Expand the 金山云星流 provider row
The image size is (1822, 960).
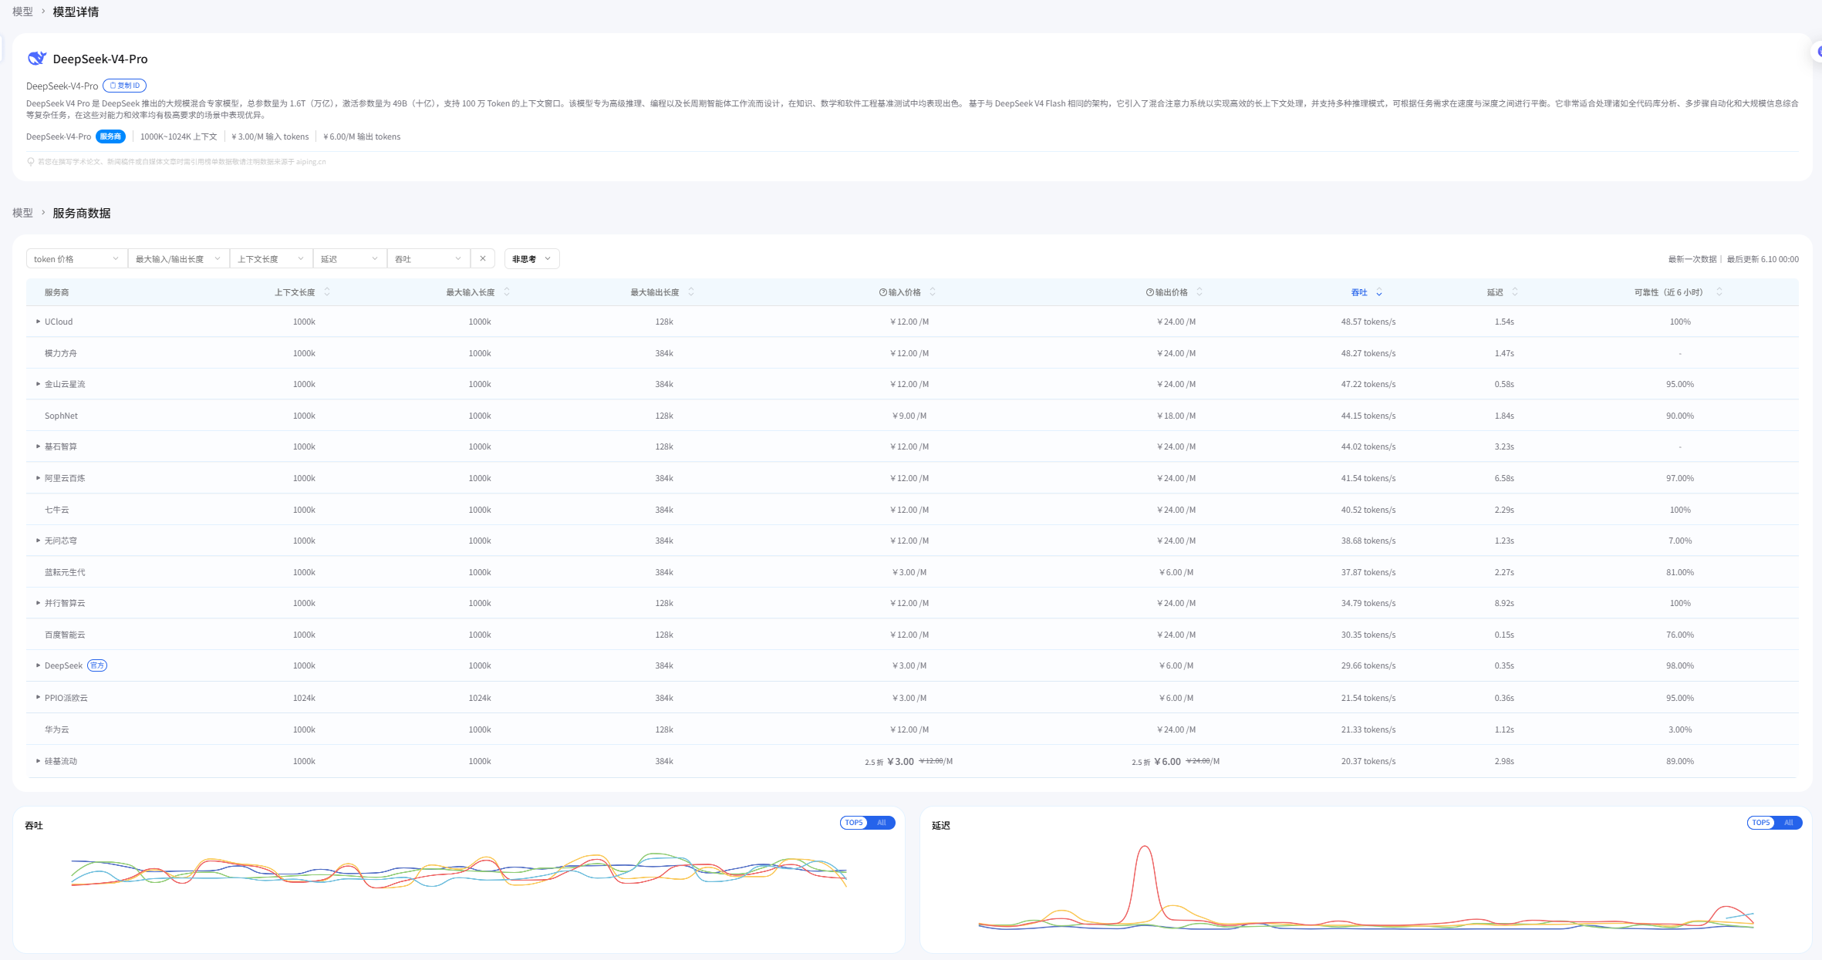(x=38, y=384)
